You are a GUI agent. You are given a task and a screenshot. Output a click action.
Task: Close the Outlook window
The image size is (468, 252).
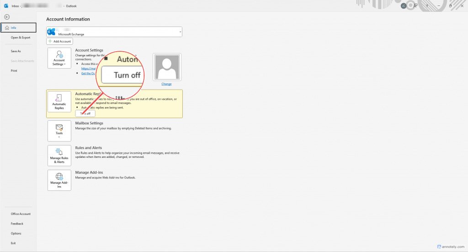click(462, 5)
